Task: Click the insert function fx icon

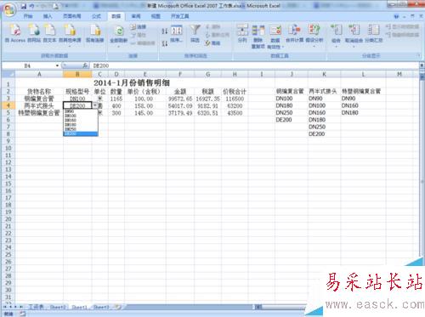Action: 85,65
